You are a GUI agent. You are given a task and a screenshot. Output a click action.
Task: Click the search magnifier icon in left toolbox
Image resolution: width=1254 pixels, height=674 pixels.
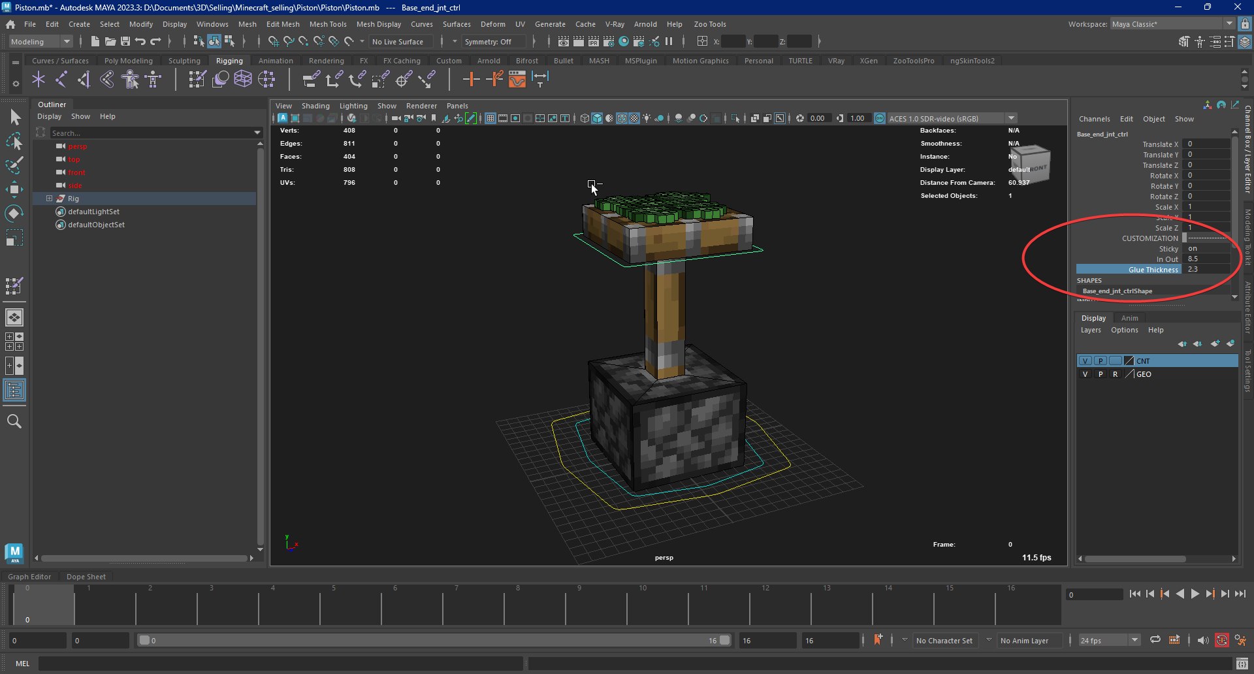click(14, 421)
